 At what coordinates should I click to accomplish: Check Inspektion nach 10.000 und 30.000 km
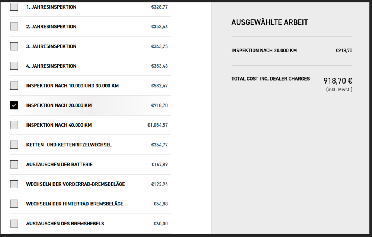click(x=14, y=85)
